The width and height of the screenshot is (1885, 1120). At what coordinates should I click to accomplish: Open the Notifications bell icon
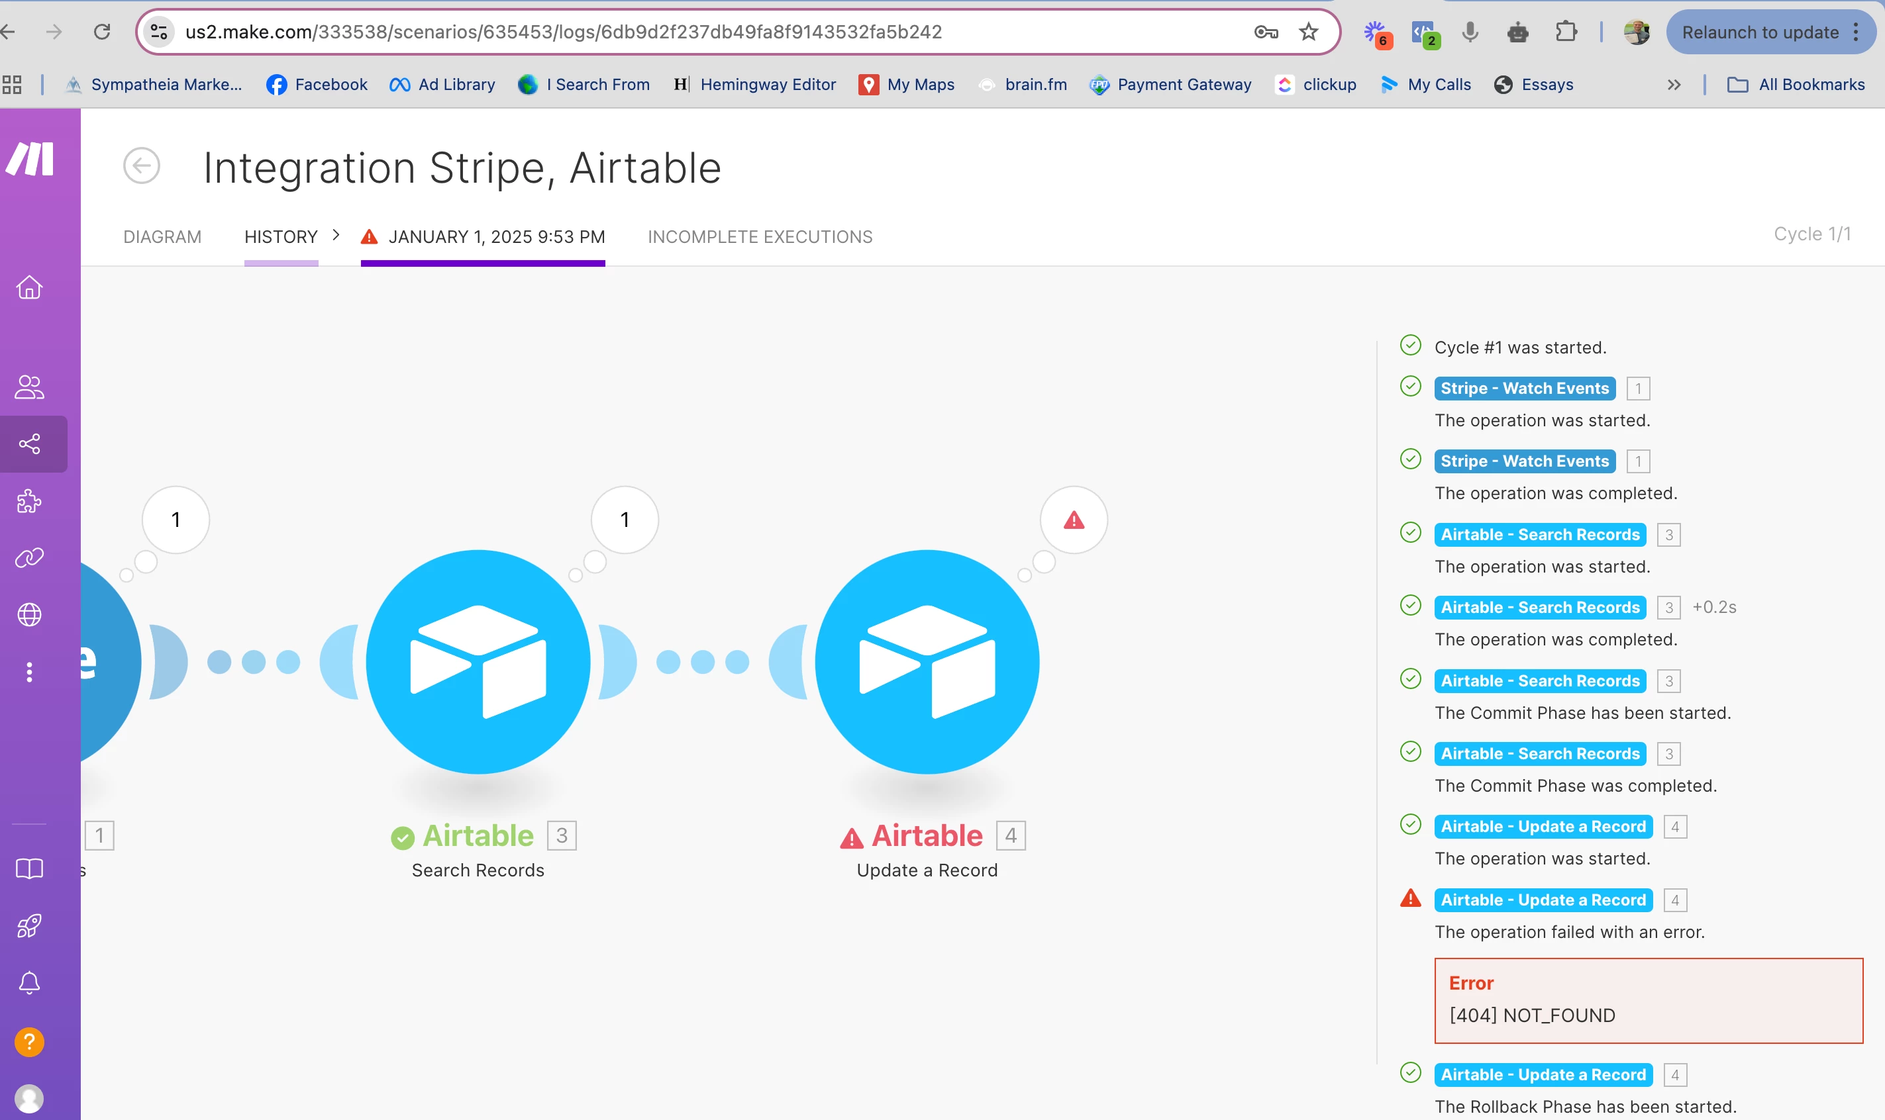coord(29,982)
